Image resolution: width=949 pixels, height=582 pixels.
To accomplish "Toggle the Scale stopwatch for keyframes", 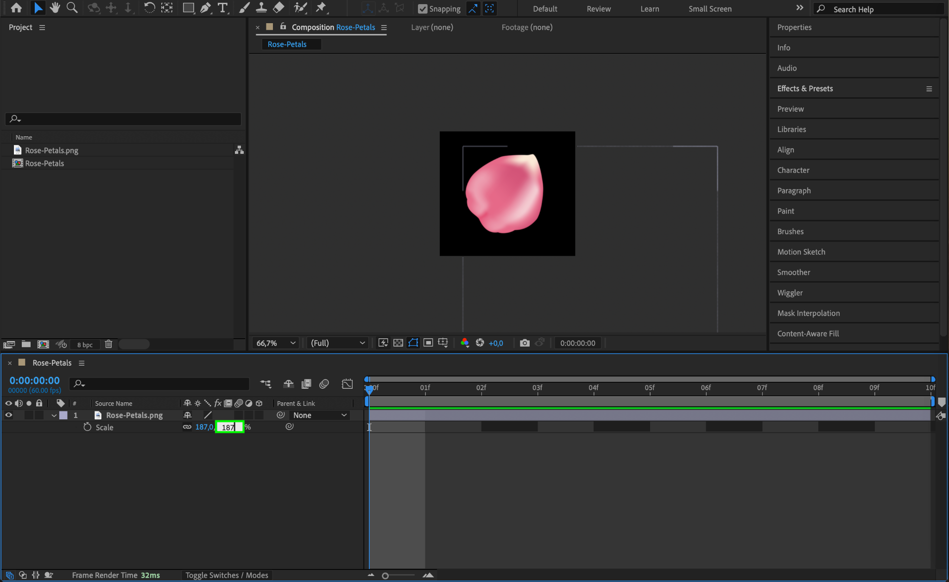I will 87,427.
